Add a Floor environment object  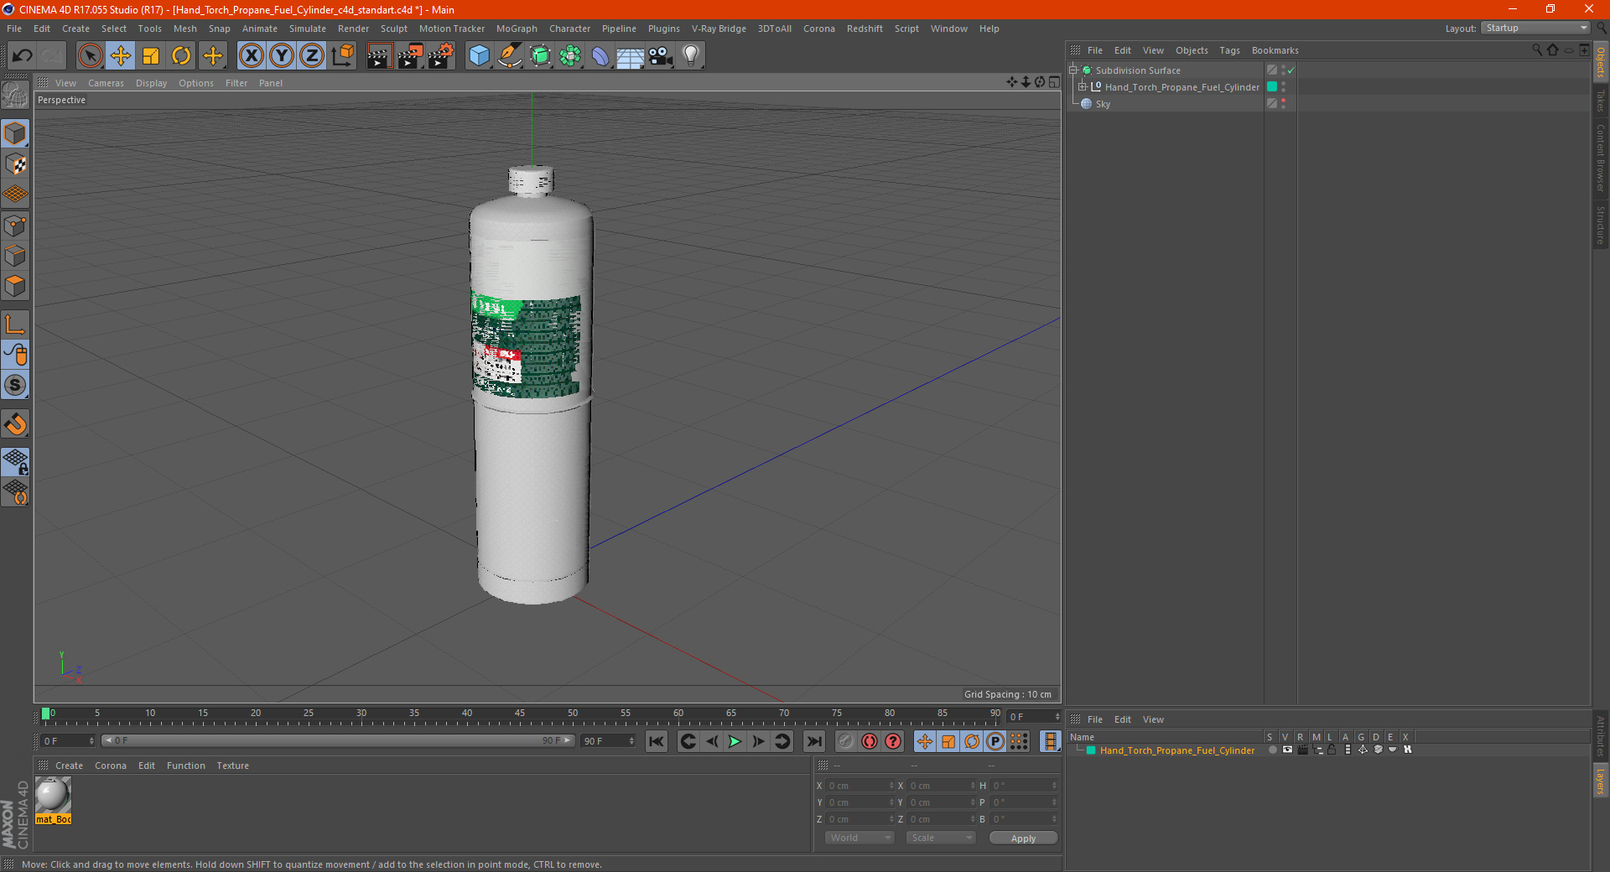pyautogui.click(x=631, y=56)
